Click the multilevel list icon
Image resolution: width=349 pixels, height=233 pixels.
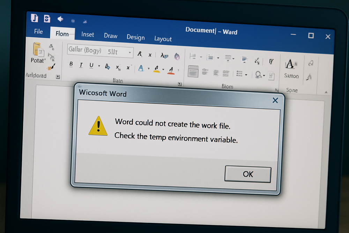tap(228, 58)
